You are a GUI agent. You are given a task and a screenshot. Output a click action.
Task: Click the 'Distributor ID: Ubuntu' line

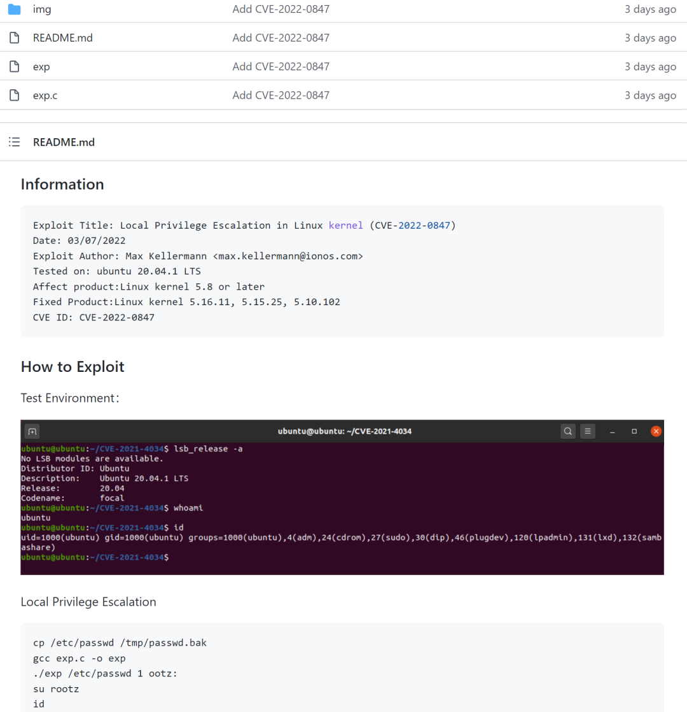coord(75,469)
